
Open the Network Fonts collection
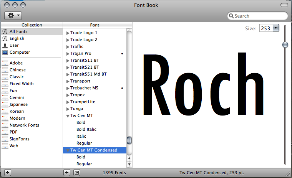32,125
